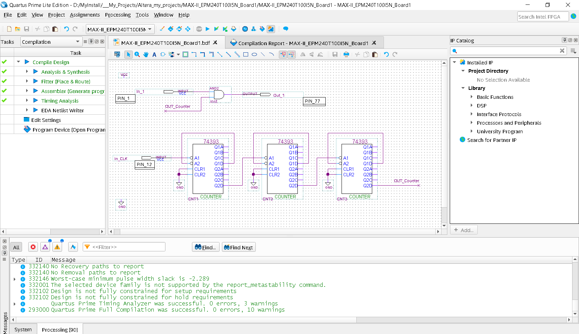Open the Processing menu
This screenshot has width=579, height=334.
118,15
